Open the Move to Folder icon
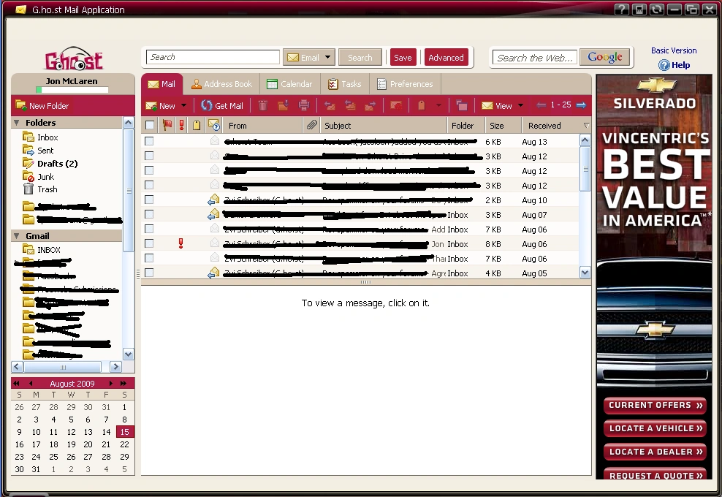722x497 pixels. [462, 105]
